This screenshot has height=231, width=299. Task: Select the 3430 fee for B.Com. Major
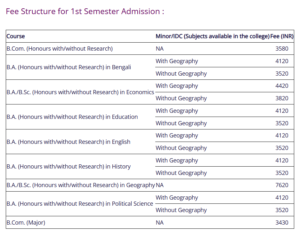click(282, 223)
